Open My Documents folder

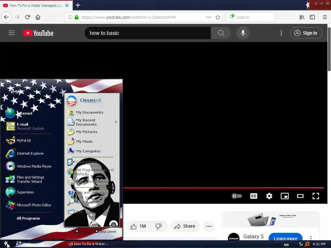pyautogui.click(x=85, y=112)
